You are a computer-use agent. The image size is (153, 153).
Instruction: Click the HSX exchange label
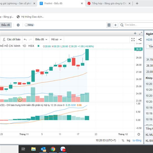pyautogui.click(x=31, y=46)
